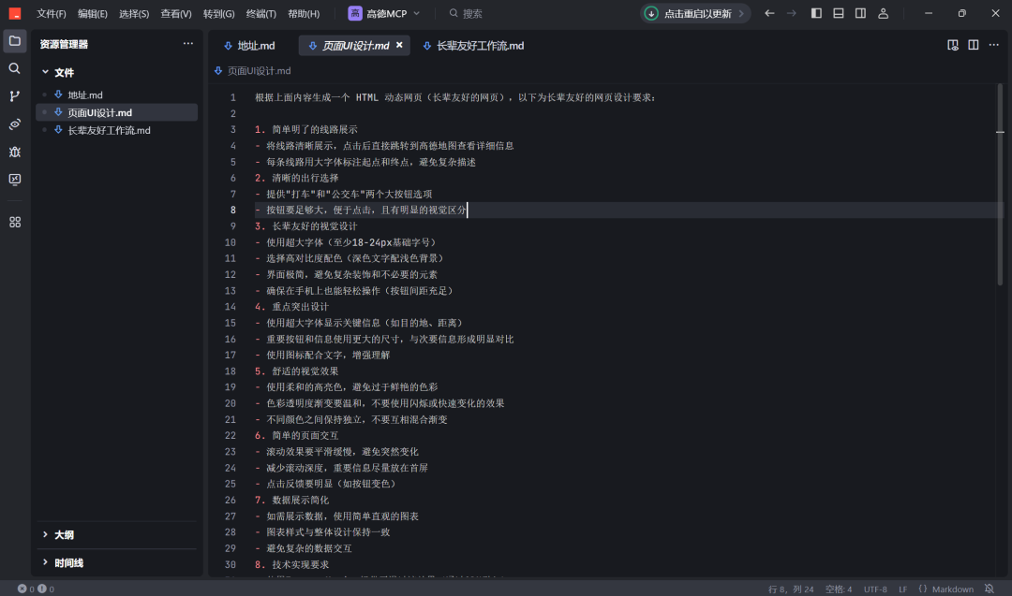Close the 页面UI设计.md tab
The height and width of the screenshot is (596, 1012).
(x=399, y=45)
